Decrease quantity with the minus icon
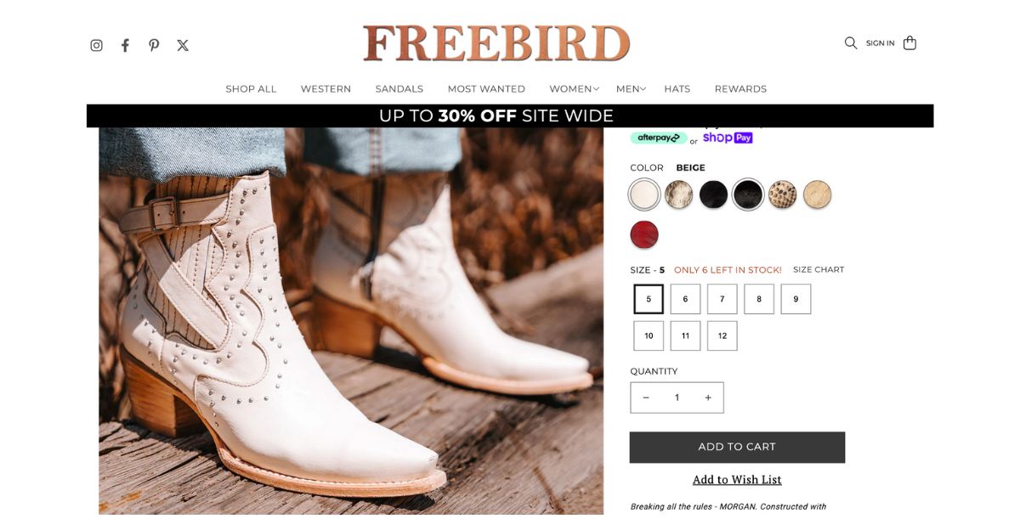 pyautogui.click(x=646, y=397)
